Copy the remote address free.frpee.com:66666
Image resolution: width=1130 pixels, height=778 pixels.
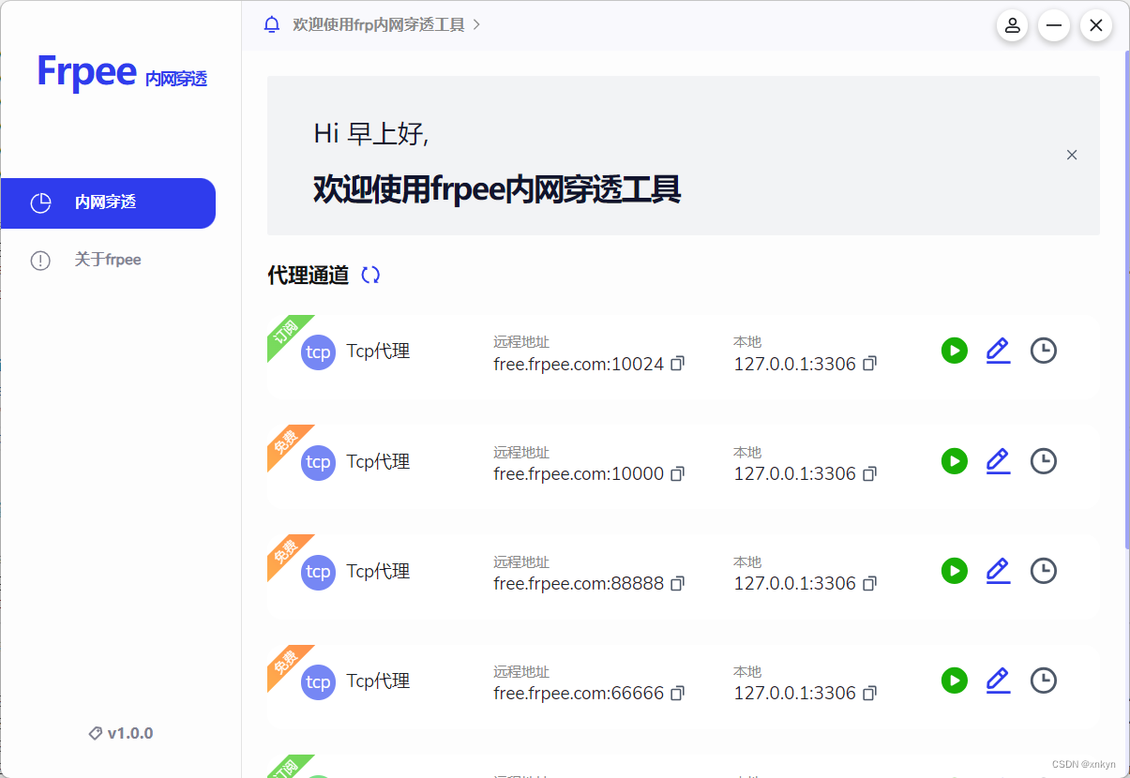point(676,694)
